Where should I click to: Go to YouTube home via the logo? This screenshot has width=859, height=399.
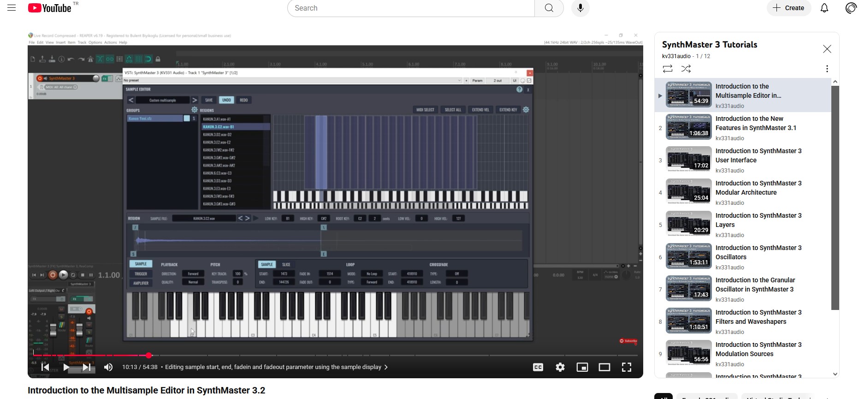click(x=50, y=8)
